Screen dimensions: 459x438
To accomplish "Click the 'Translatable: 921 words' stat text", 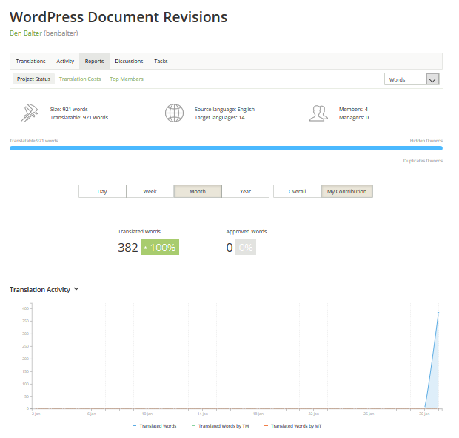I will pos(79,118).
